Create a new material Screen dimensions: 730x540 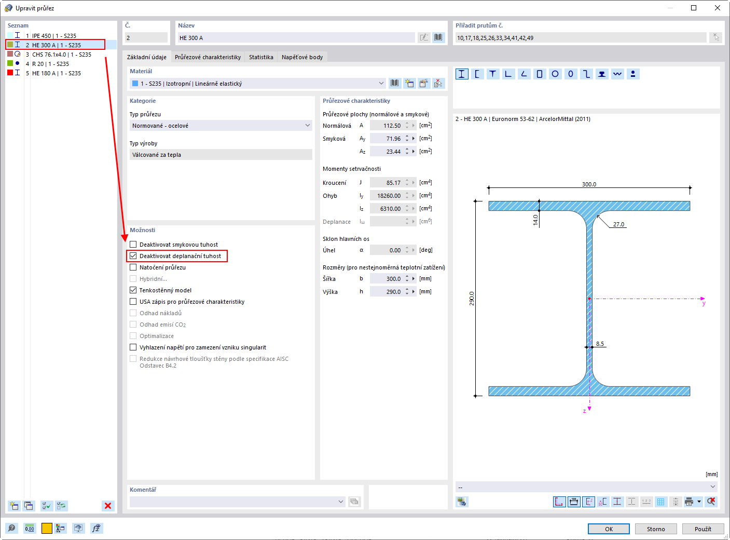[409, 83]
